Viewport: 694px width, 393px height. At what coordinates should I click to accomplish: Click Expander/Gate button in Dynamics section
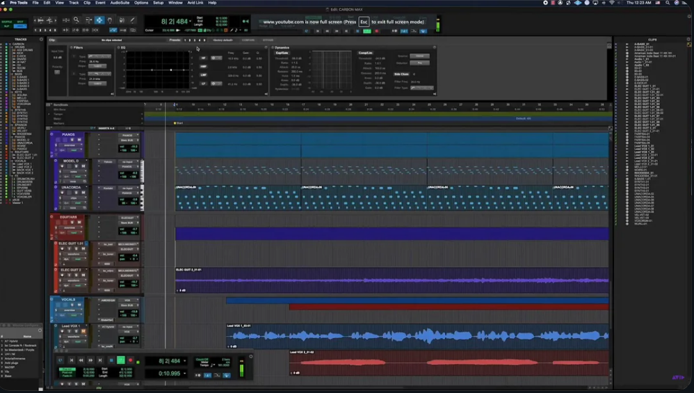tap(282, 53)
